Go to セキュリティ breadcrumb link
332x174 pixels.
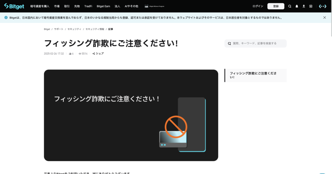[x=74, y=29]
